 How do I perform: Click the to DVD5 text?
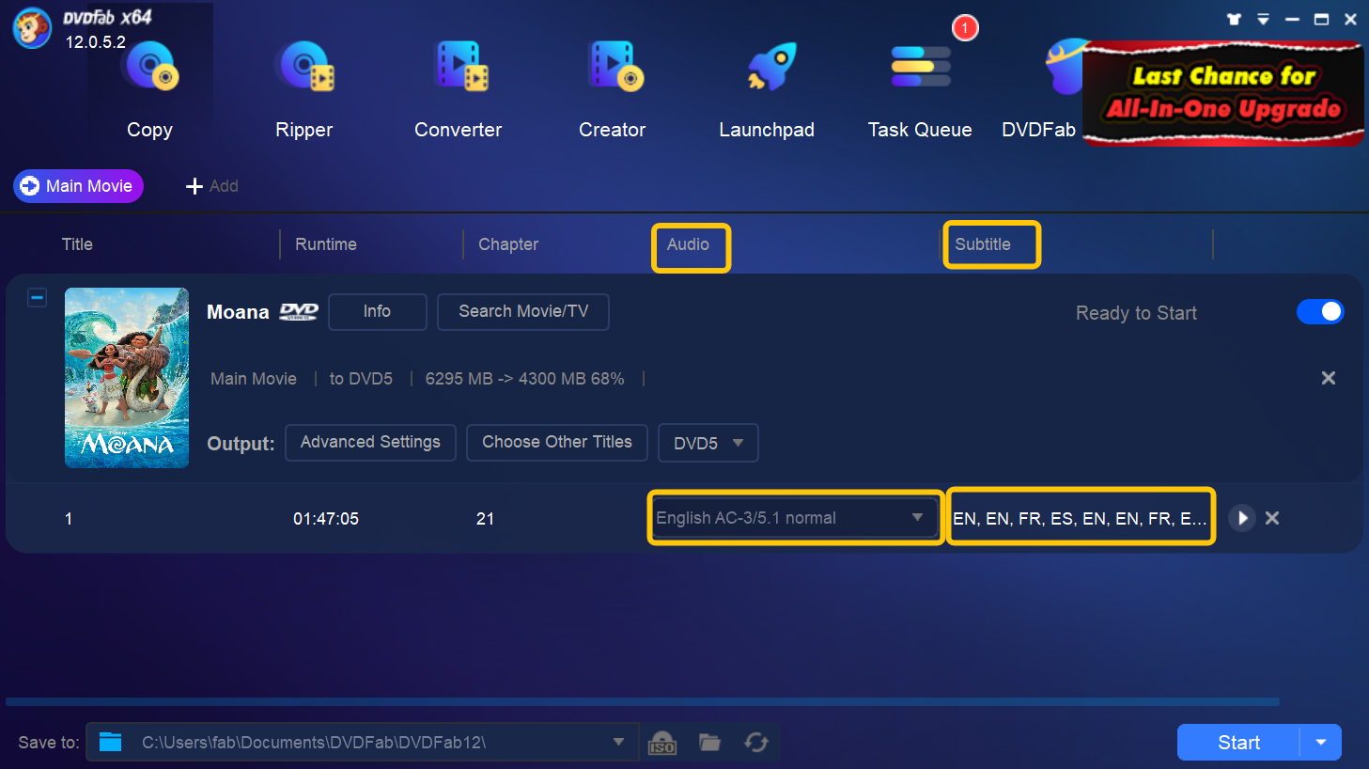(361, 379)
